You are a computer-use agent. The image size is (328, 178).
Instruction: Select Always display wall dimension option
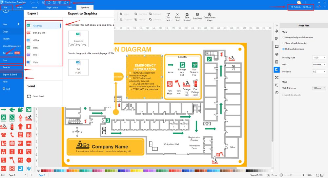pos(283,37)
